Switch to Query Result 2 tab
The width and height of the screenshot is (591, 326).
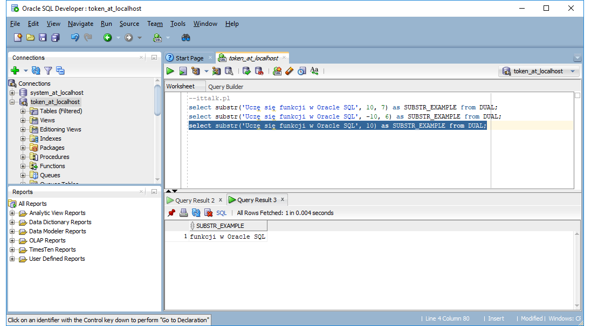195,200
